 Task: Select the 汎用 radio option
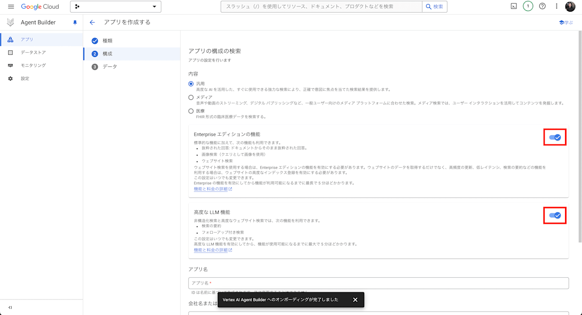click(x=191, y=84)
